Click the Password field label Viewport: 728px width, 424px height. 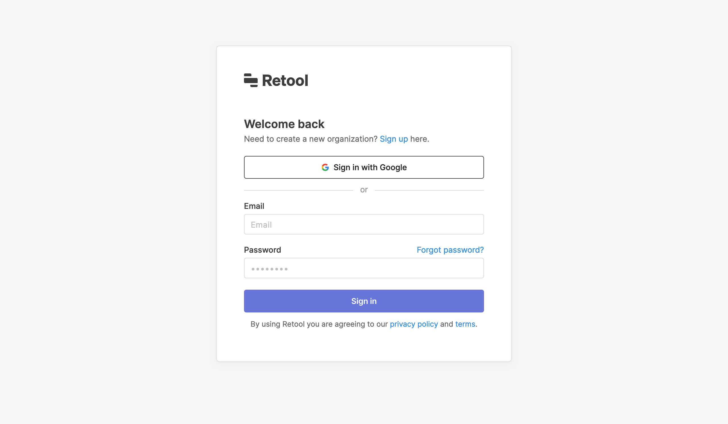262,250
